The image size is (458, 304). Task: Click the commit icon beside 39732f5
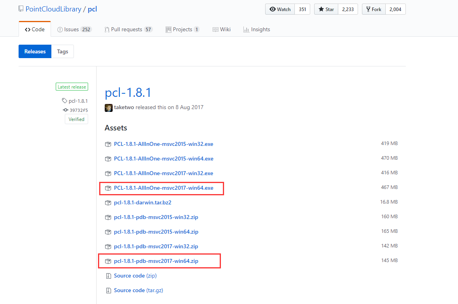[x=66, y=110]
